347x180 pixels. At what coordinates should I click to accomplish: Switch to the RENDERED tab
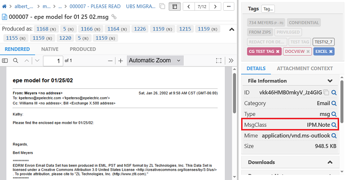[17, 49]
